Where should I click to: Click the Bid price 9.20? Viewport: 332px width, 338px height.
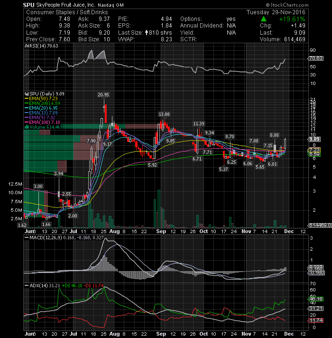104,33
